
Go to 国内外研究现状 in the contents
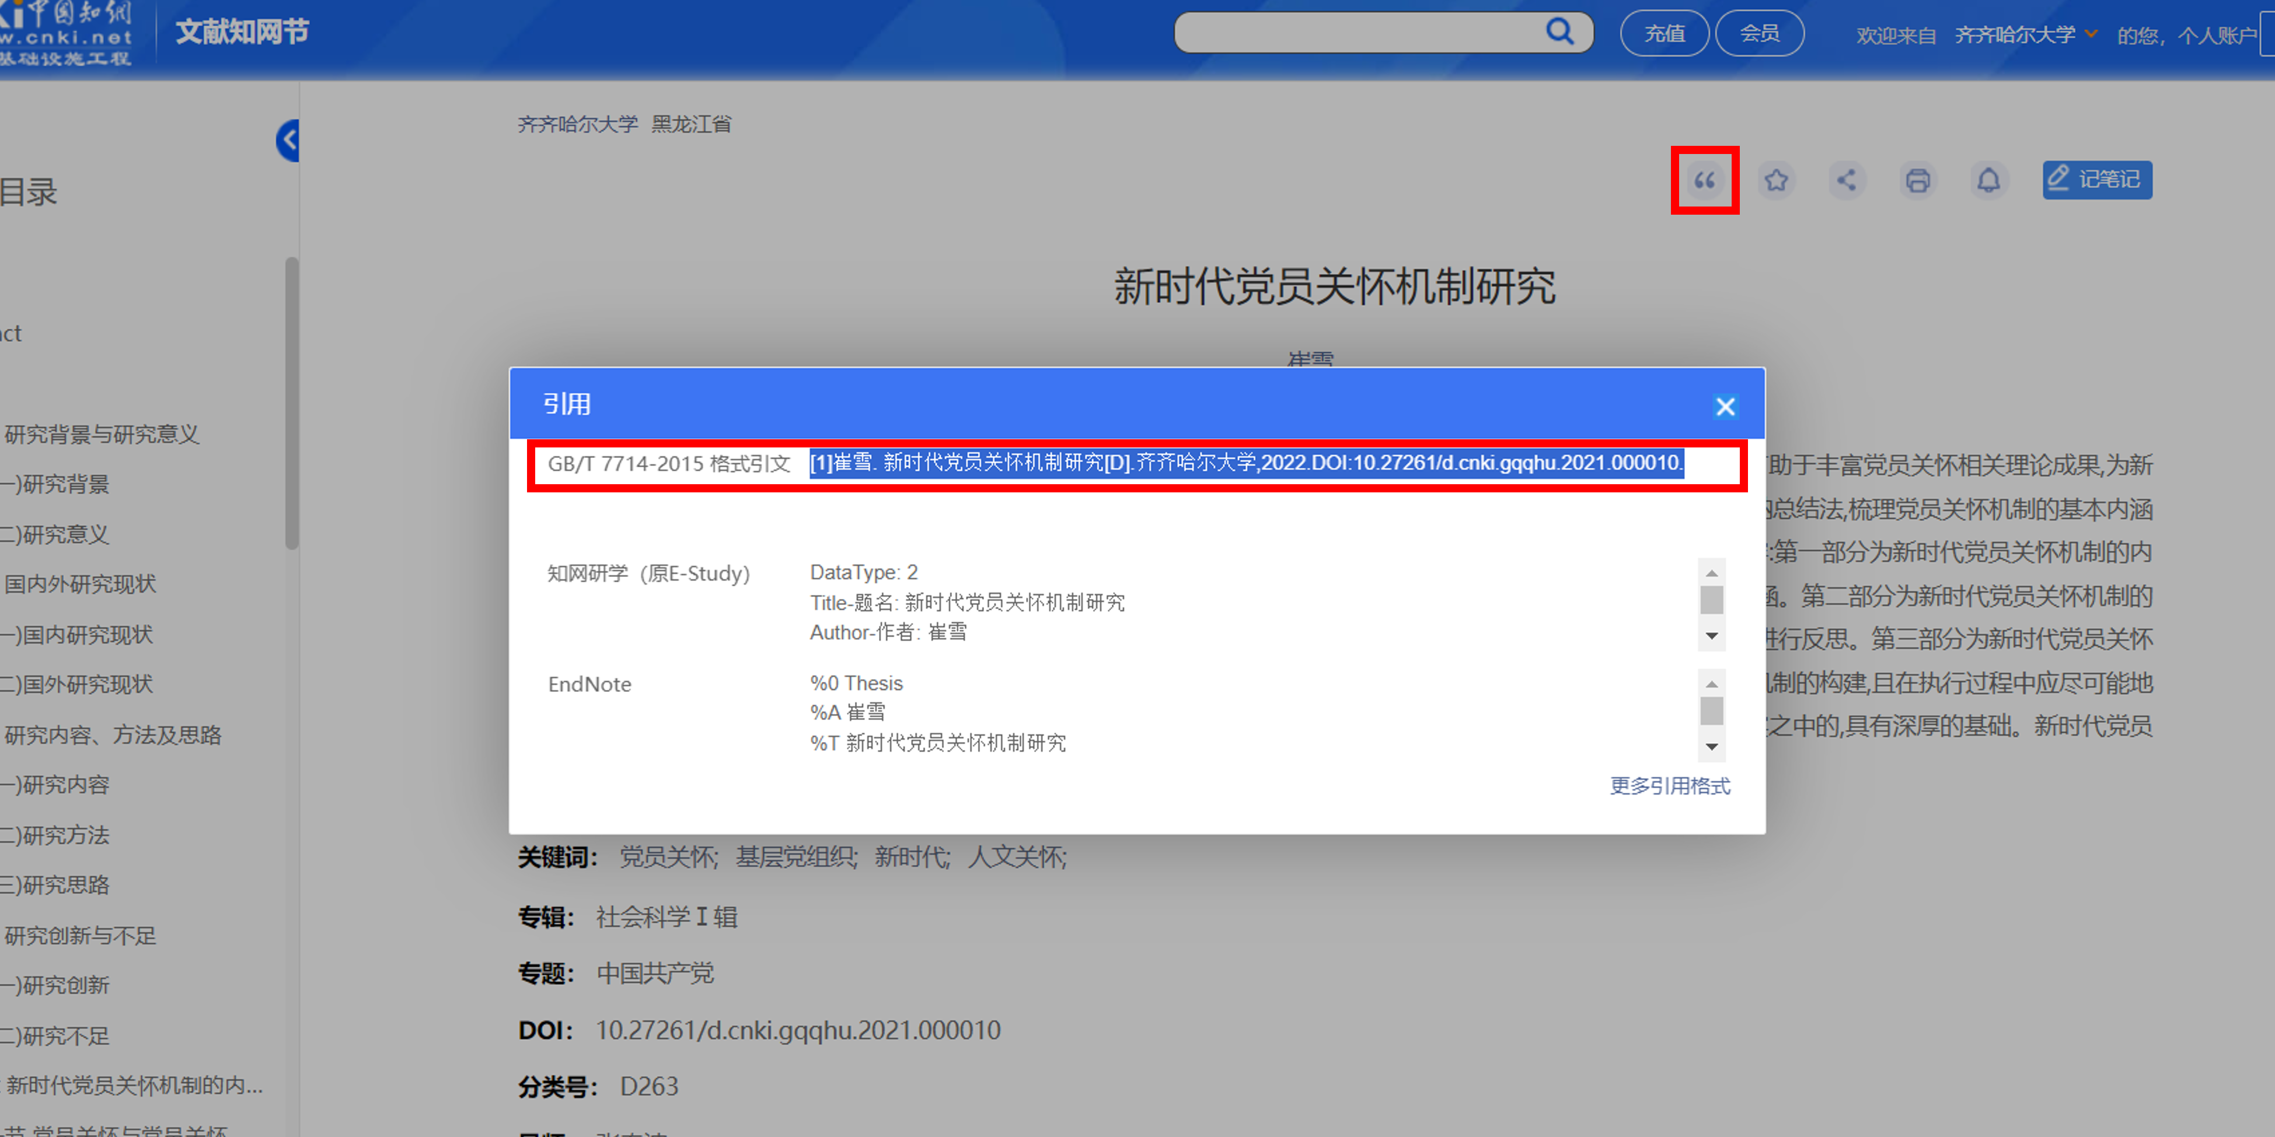(81, 585)
